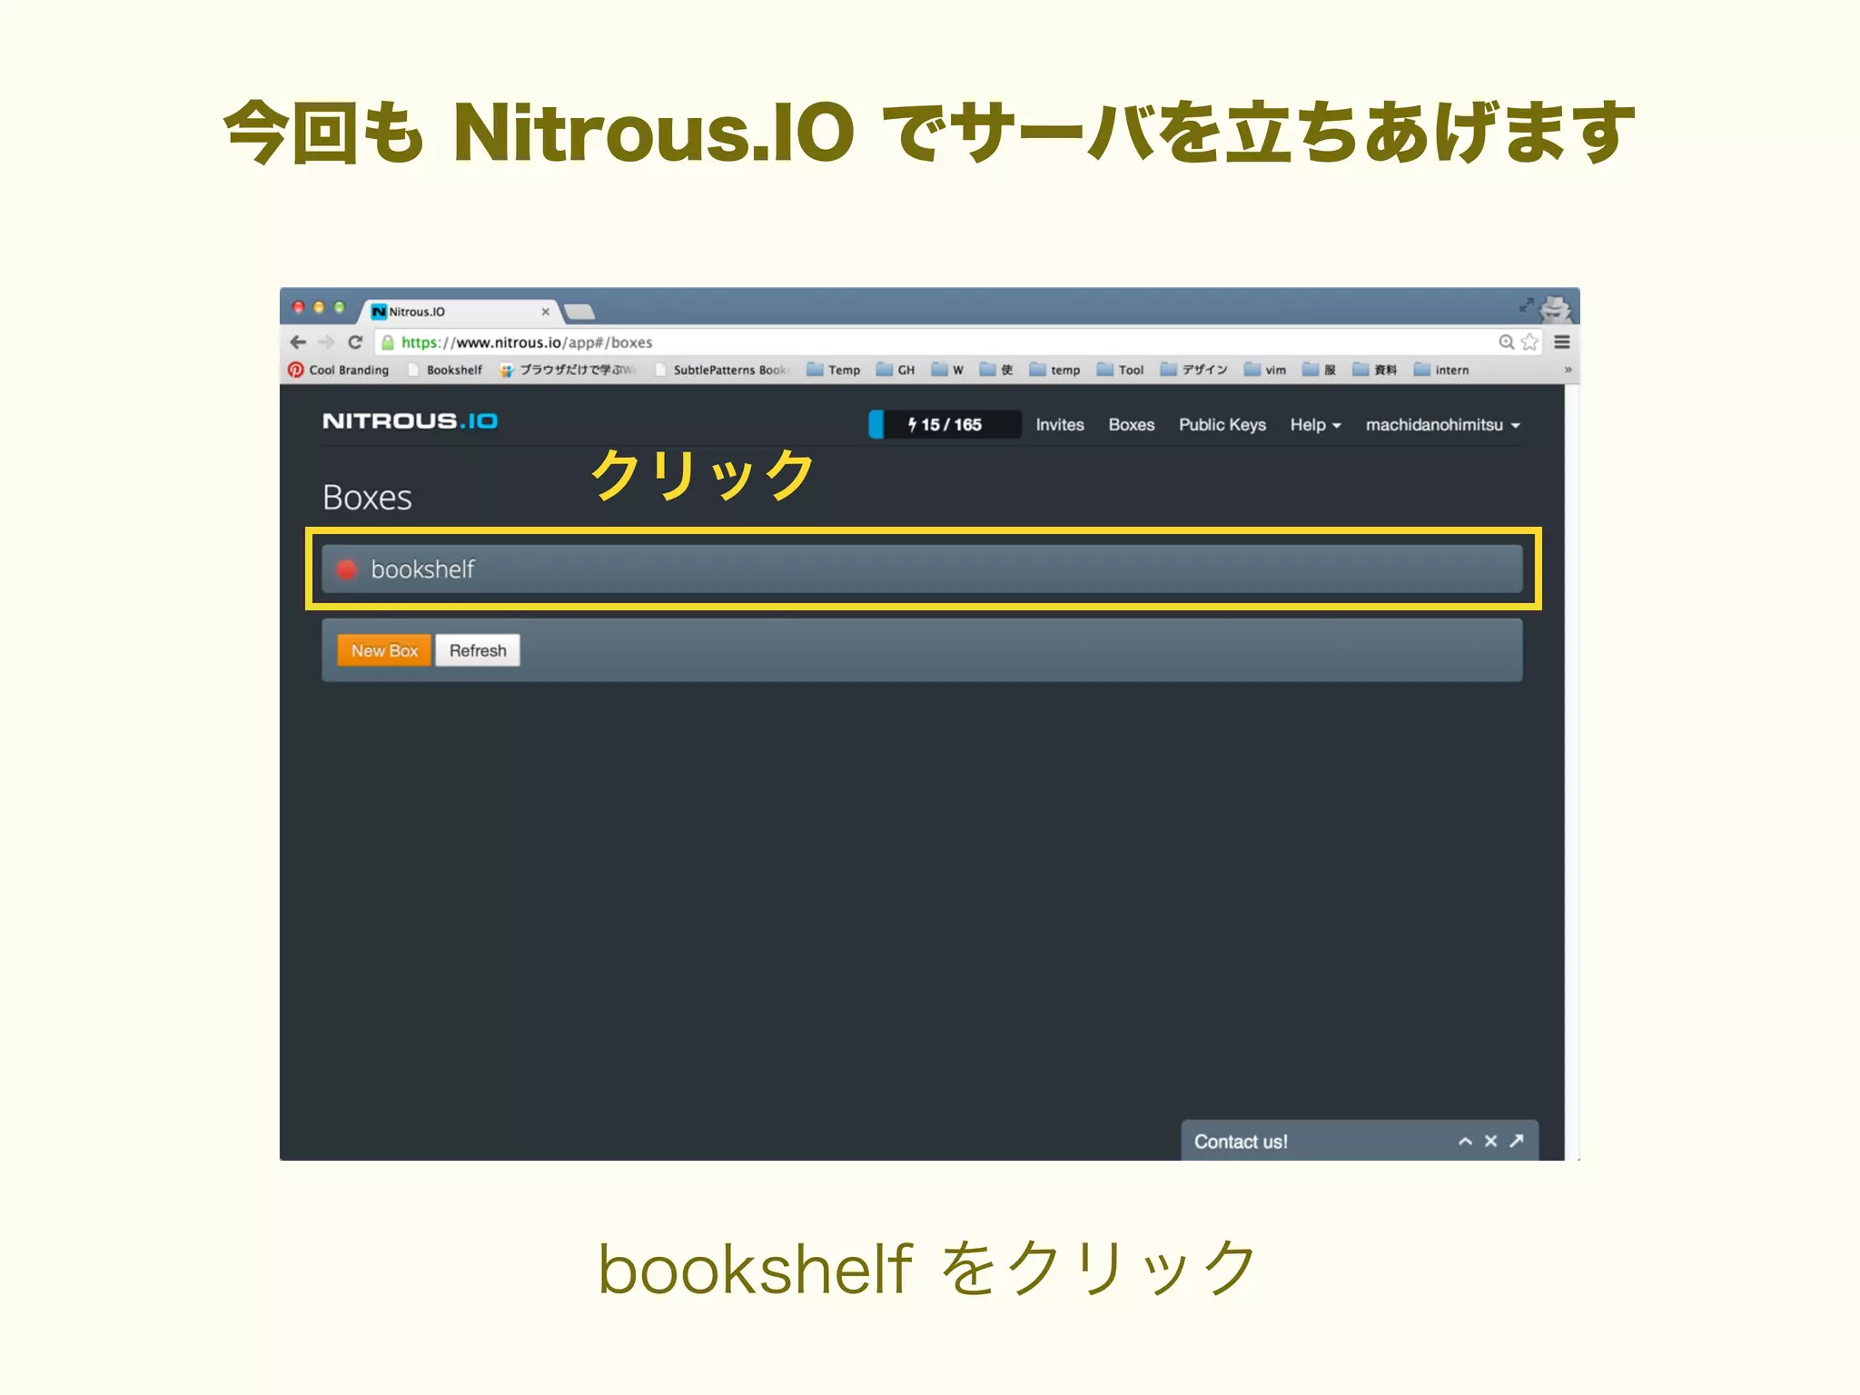Click the yellow macOS minimize button

(x=319, y=308)
